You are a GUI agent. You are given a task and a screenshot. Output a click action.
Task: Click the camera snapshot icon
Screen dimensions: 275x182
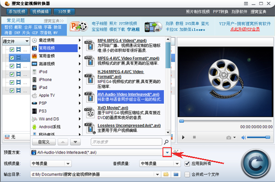(229, 138)
